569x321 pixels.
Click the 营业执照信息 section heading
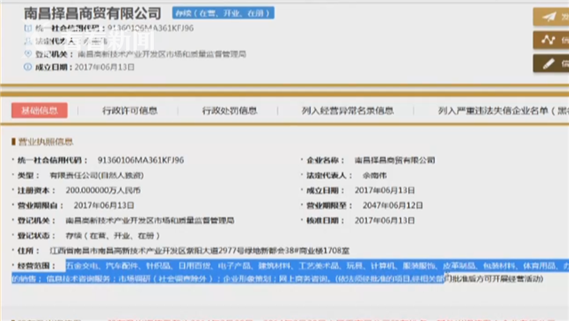coord(45,141)
